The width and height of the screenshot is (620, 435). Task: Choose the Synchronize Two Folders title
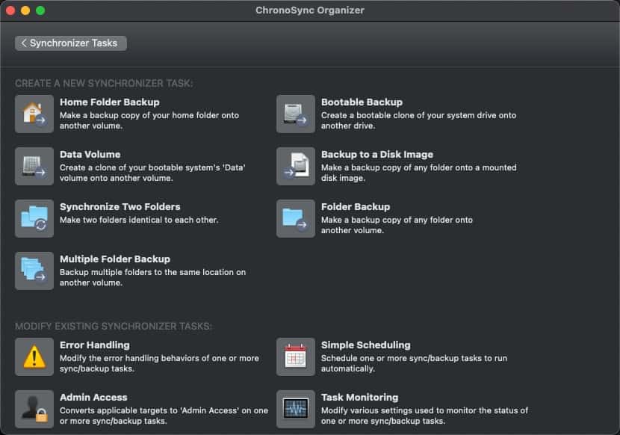(x=120, y=206)
